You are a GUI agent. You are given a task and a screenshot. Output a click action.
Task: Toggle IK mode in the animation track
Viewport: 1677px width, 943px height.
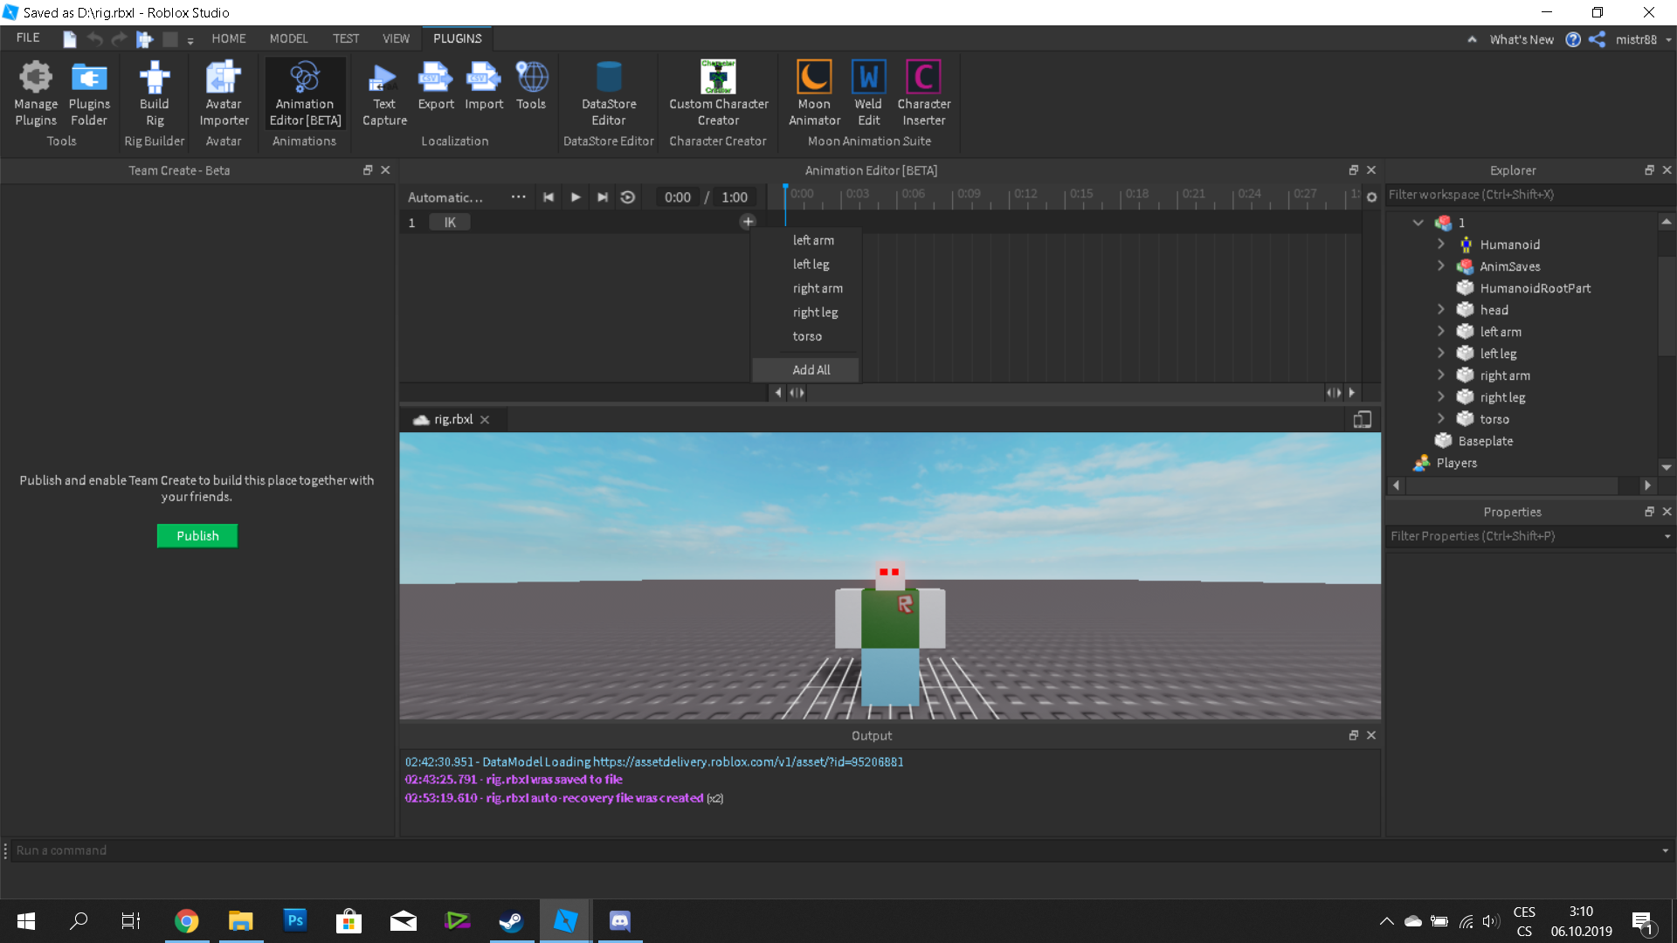coord(449,222)
